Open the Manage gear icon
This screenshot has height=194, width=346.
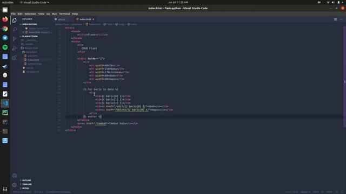[x=15, y=185]
